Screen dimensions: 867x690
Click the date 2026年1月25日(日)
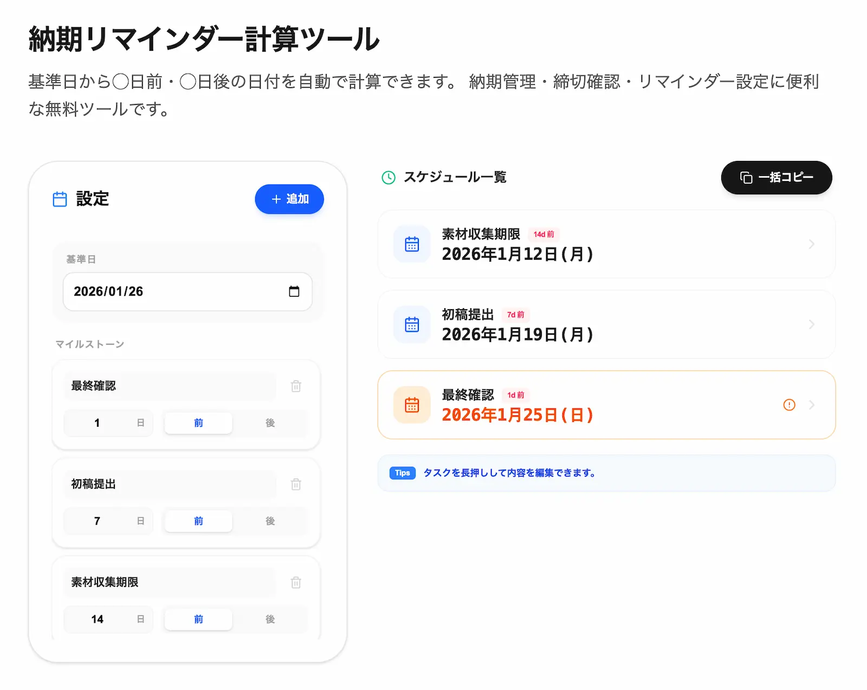pyautogui.click(x=517, y=415)
